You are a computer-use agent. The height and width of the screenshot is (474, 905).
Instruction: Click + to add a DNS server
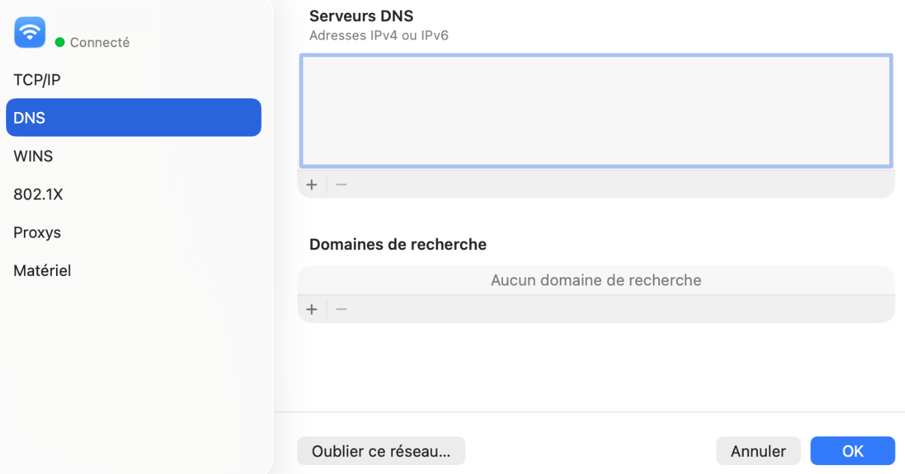(x=312, y=184)
